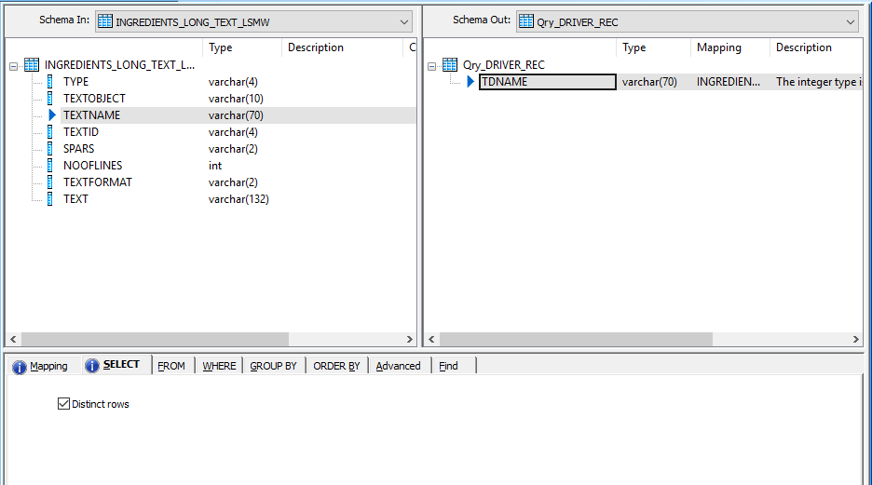
Task: Click Mapping column header in Schema Out
Action: coord(730,47)
